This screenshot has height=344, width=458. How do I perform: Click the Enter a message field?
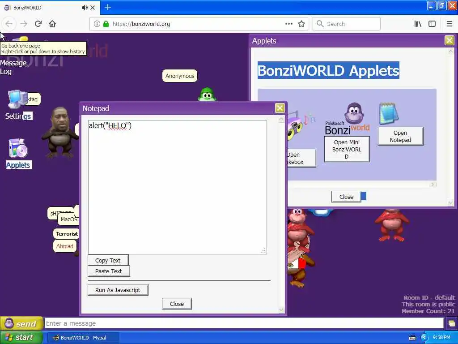click(x=244, y=323)
